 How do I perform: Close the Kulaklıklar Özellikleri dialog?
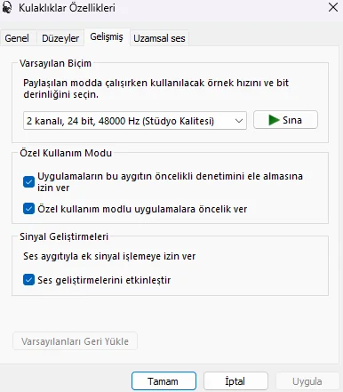coord(333,7)
